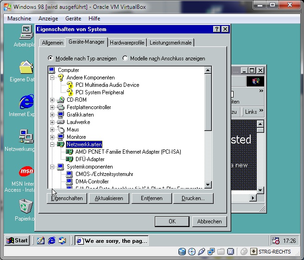Open the Anzeige menu in VirtualBox
This screenshot has height=260, width=304.
click(x=48, y=19)
